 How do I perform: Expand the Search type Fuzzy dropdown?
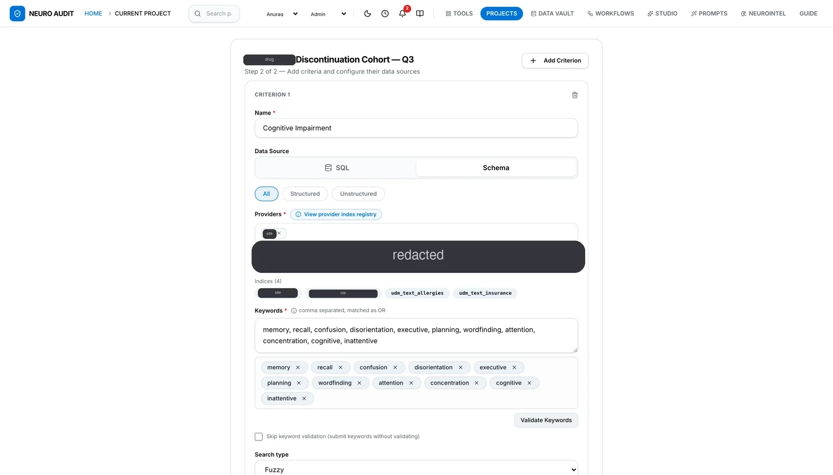[416, 469]
